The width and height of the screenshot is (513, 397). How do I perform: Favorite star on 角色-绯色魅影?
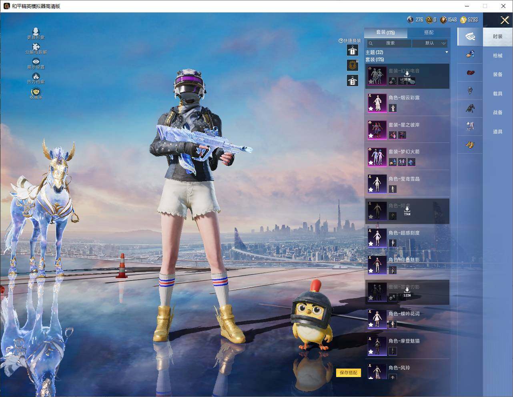click(x=371, y=271)
